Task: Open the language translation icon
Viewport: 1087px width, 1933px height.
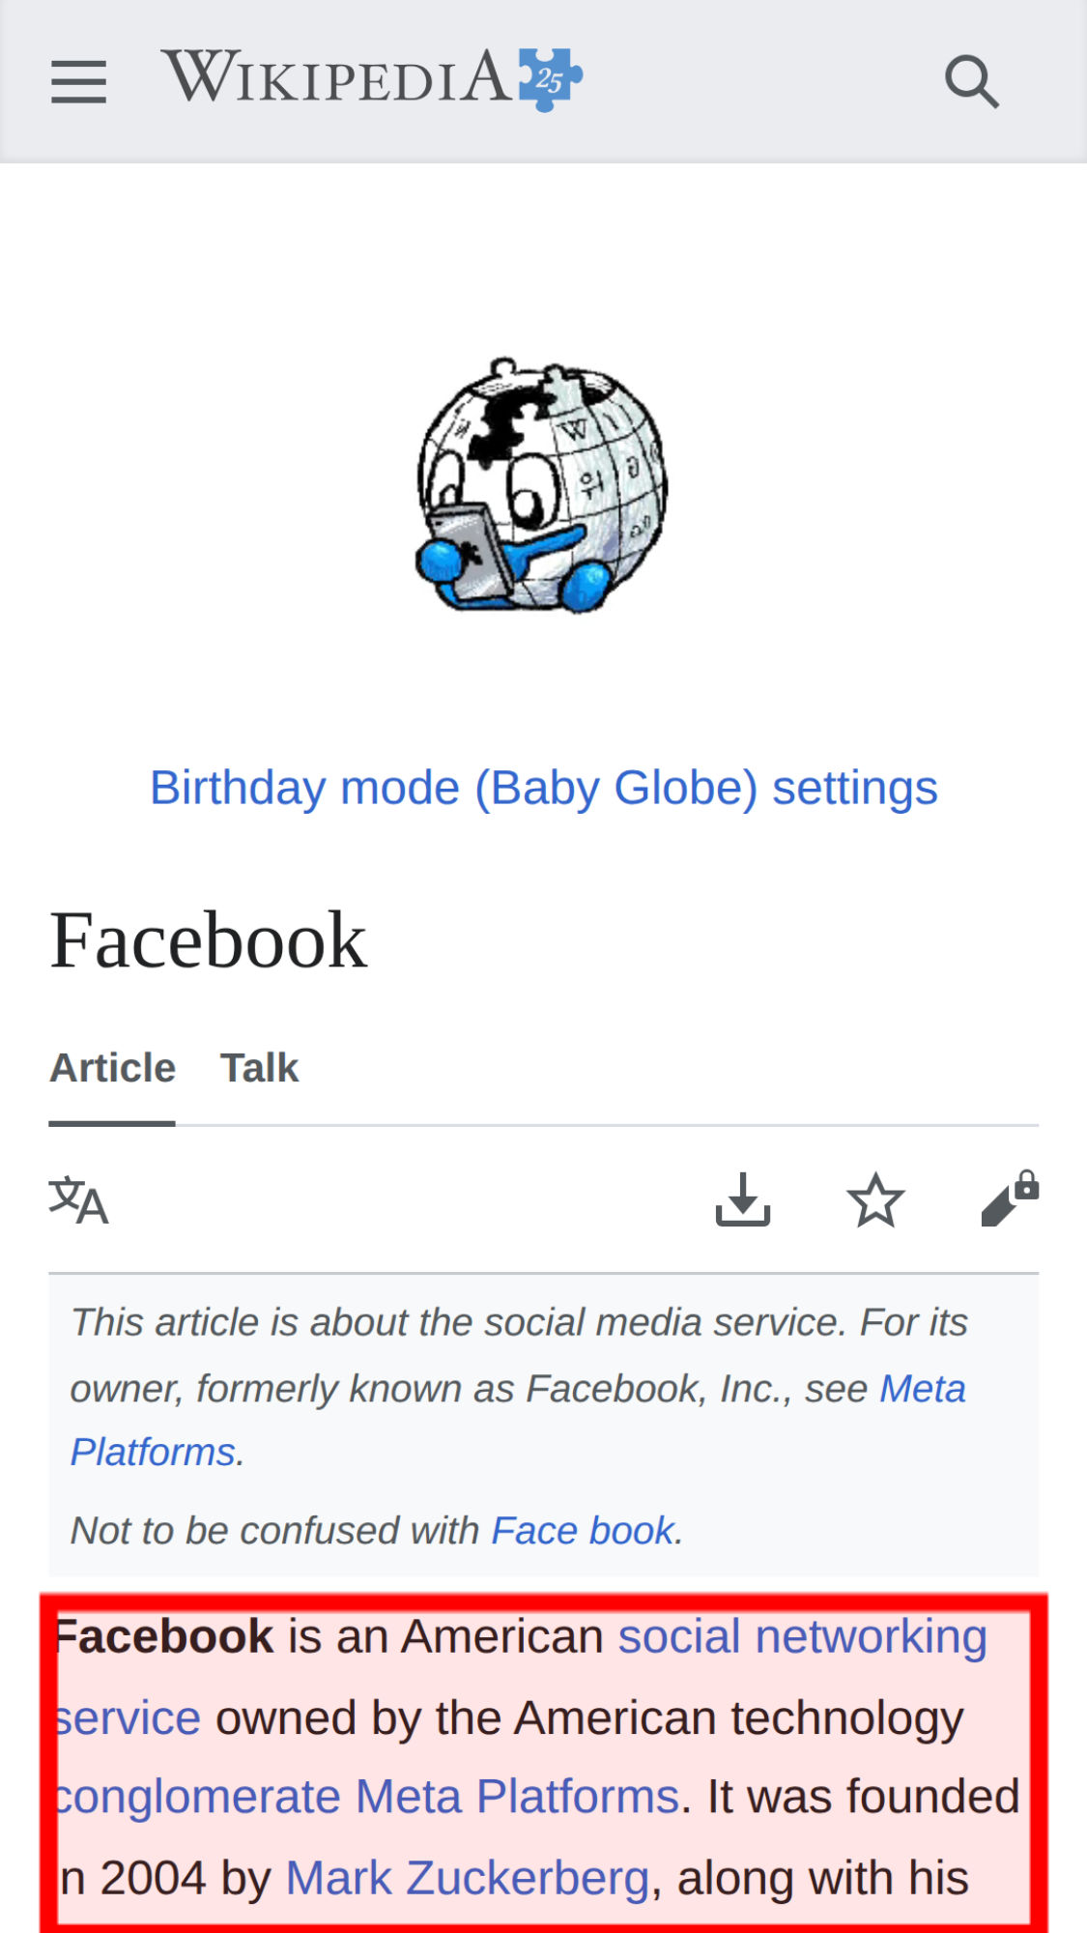Action: tap(78, 1200)
